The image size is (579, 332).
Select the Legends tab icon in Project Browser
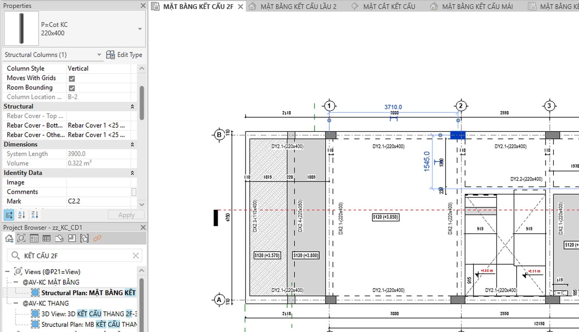click(34, 239)
